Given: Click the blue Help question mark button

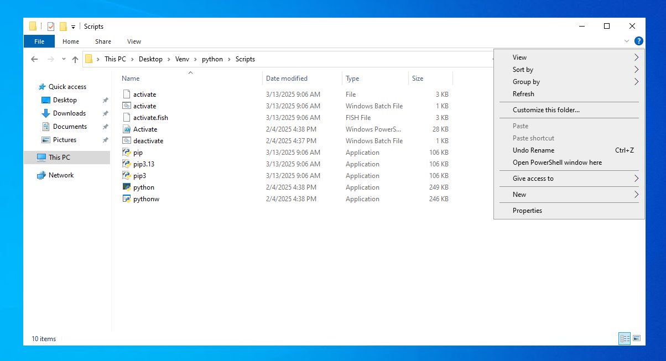Looking at the screenshot, I should (639, 41).
